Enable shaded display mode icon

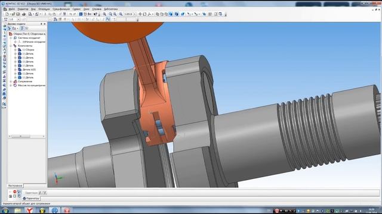pos(171,14)
